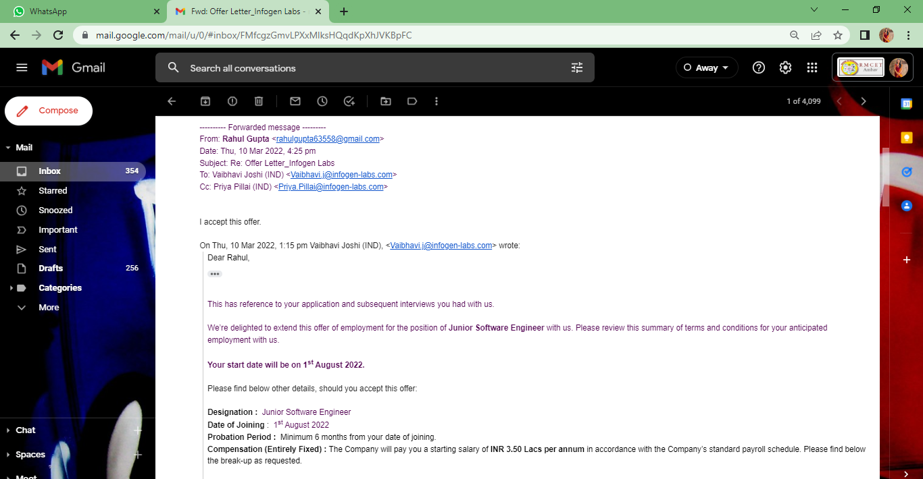Open rahulgupta63558@gmail.com link
The width and height of the screenshot is (923, 479).
click(328, 139)
